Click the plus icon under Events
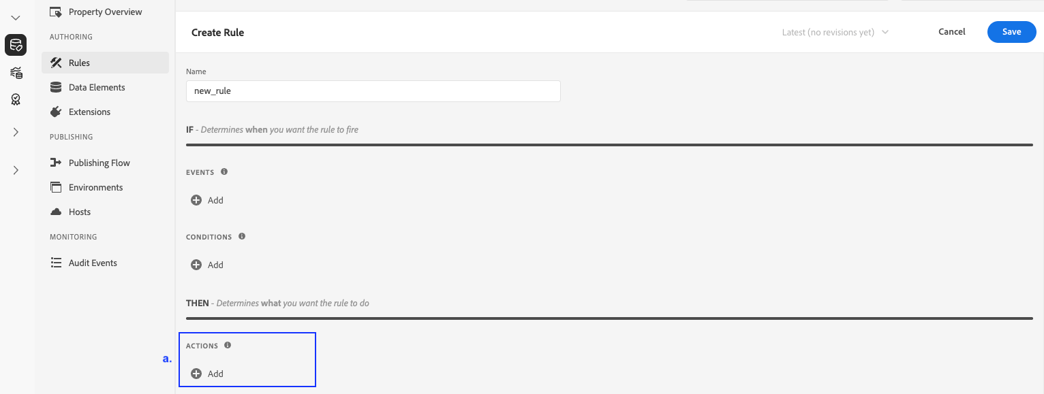Screen dimensions: 1044x394 (x=196, y=200)
